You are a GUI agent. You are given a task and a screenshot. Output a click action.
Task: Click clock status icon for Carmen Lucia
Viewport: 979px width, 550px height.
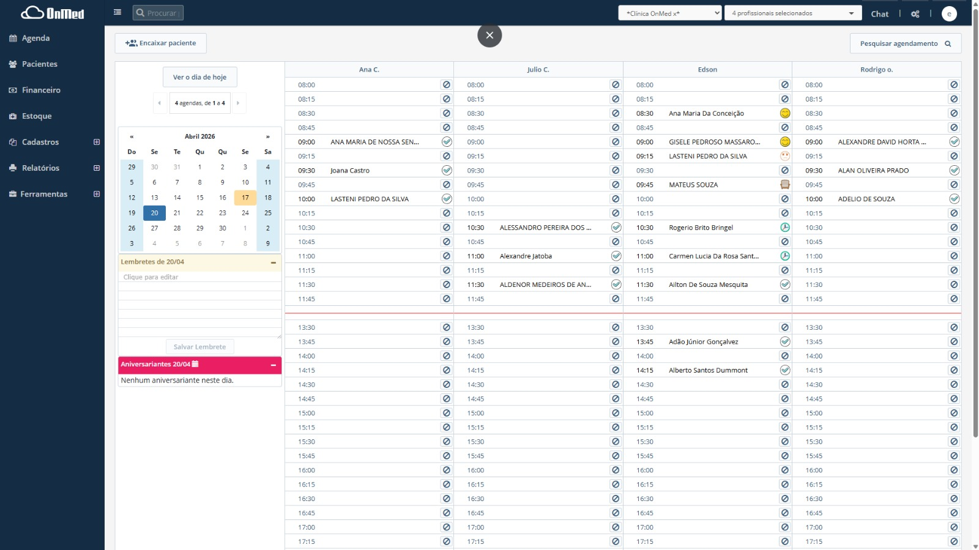pyautogui.click(x=785, y=256)
